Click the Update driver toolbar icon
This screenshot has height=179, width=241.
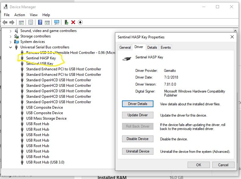(x=66, y=22)
